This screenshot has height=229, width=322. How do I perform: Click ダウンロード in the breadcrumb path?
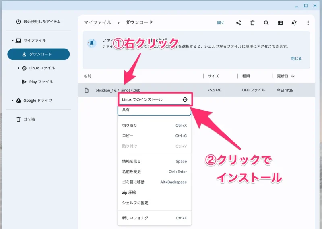pos(139,22)
